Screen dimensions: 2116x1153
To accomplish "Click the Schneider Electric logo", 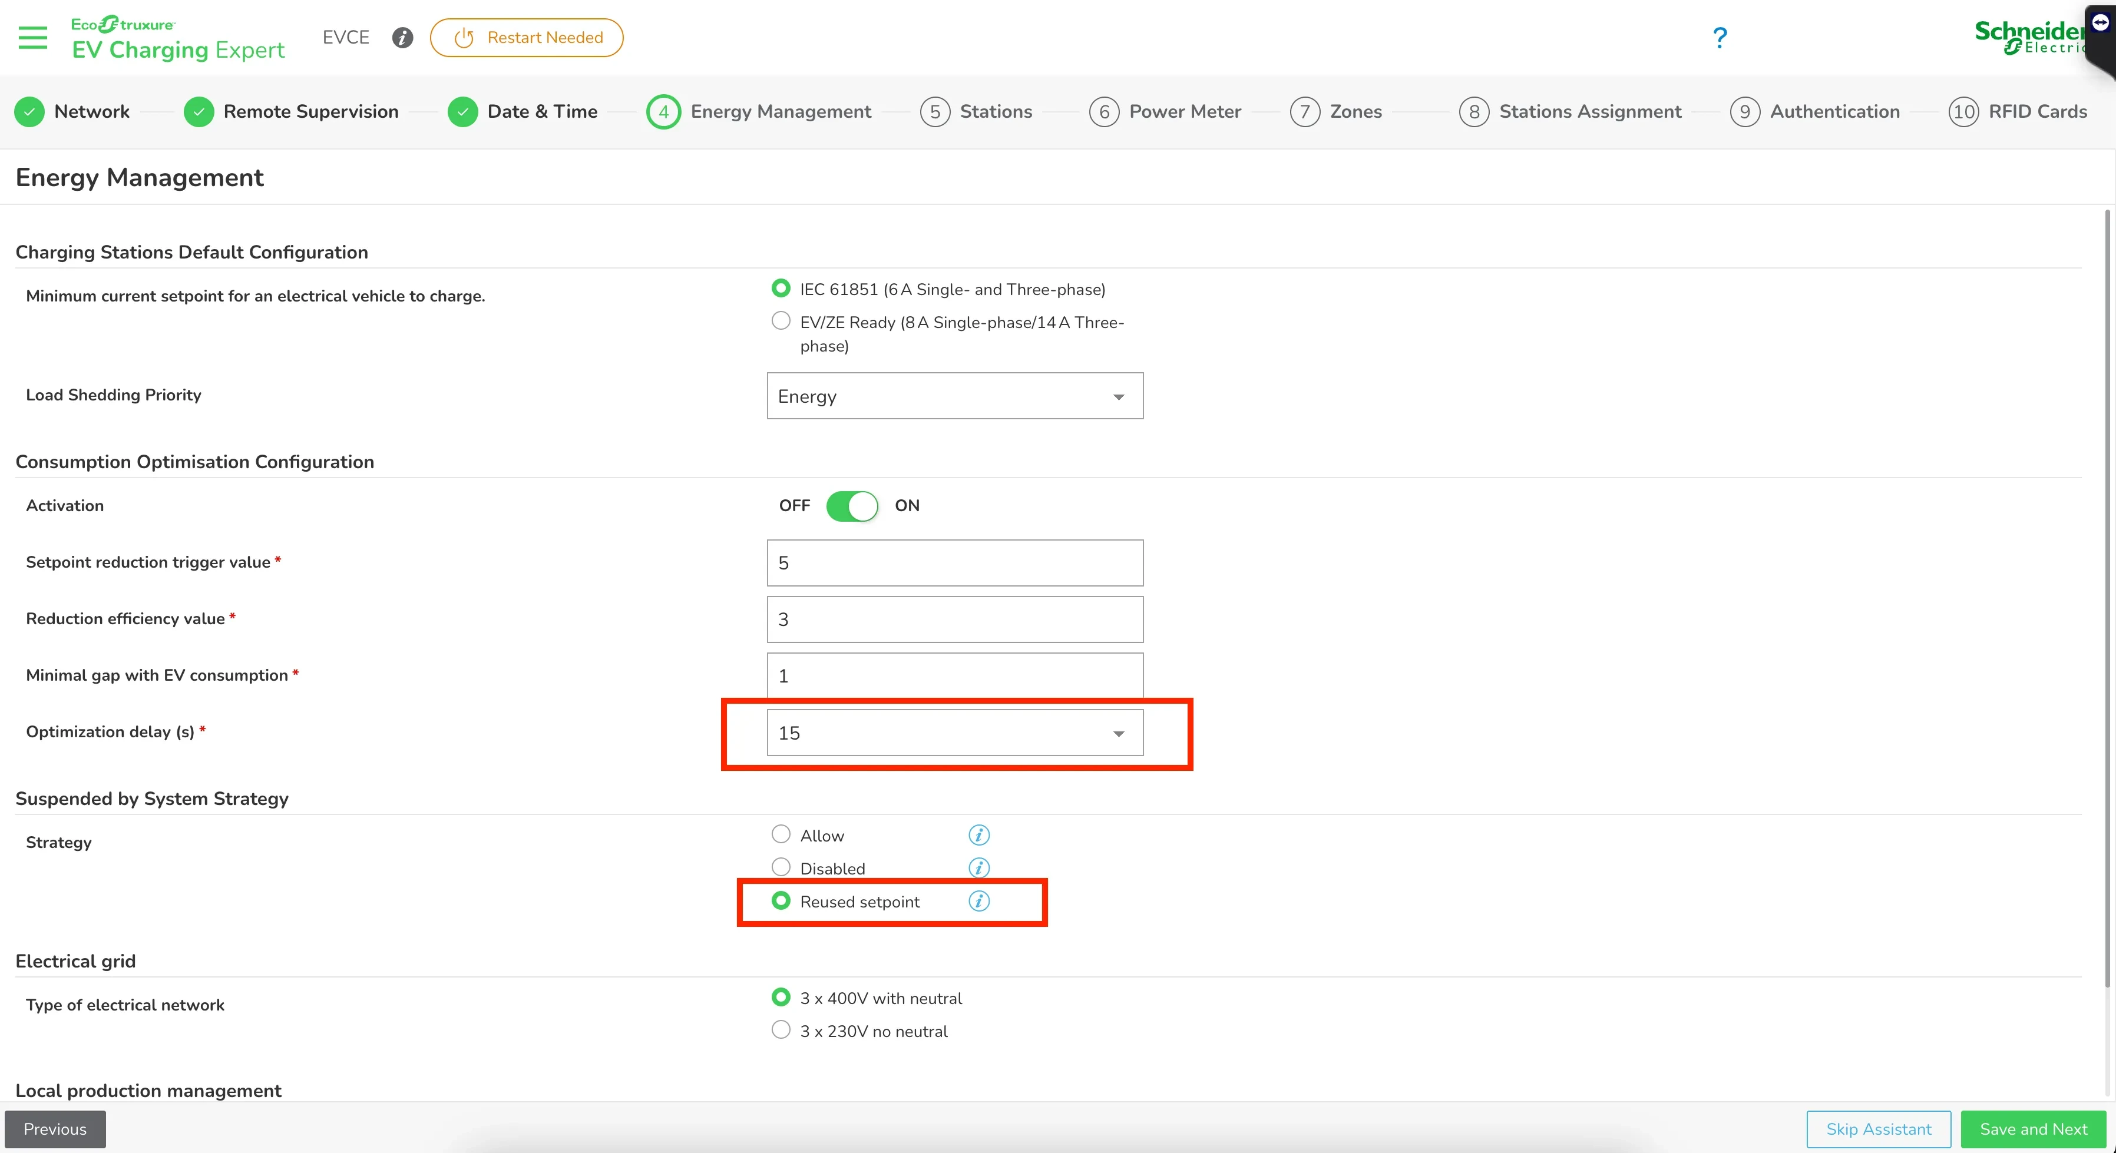I will coord(2030,37).
